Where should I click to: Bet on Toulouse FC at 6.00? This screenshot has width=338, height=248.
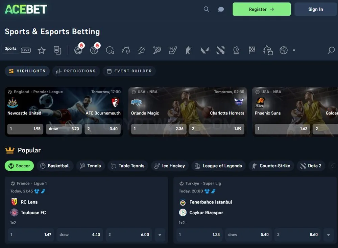[129, 234]
